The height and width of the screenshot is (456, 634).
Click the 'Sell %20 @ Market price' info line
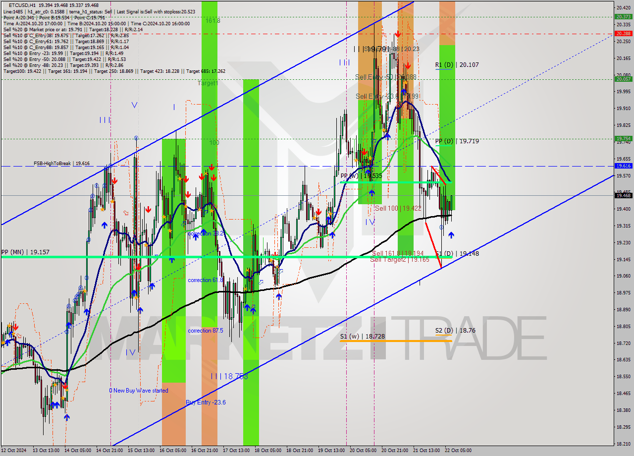click(x=73, y=29)
